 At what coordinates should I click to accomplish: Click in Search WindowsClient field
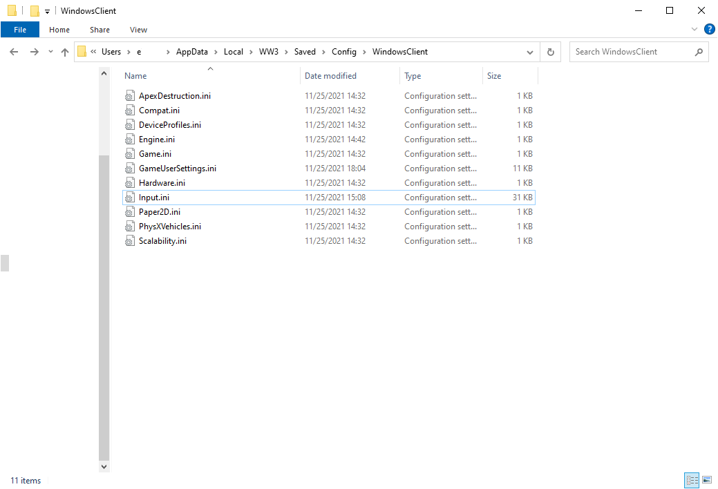pyautogui.click(x=632, y=52)
